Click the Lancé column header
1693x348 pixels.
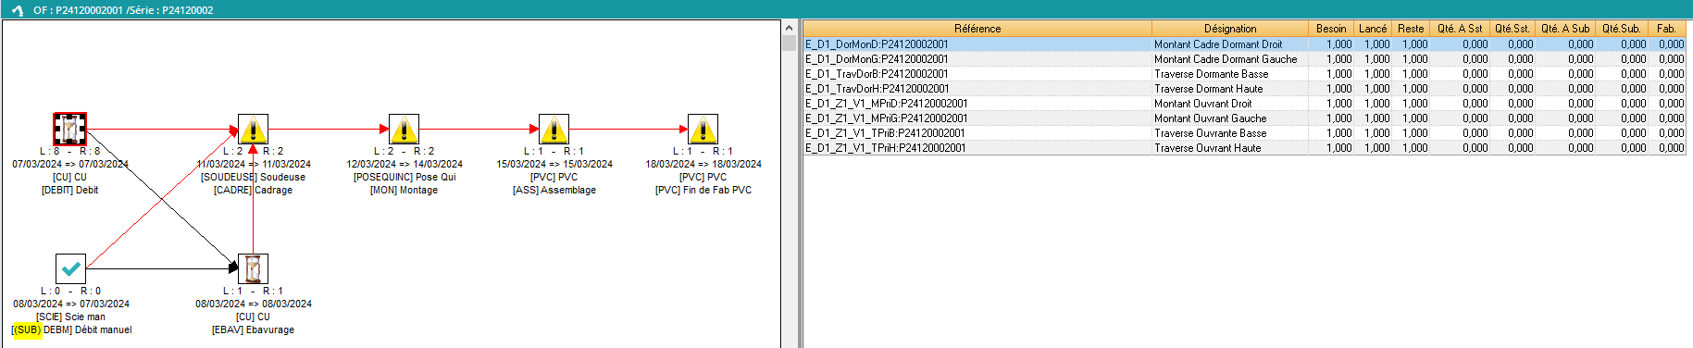click(x=1373, y=29)
